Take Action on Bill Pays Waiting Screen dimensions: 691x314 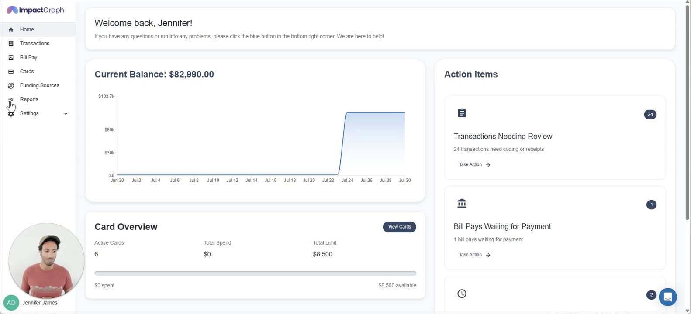pyautogui.click(x=474, y=255)
